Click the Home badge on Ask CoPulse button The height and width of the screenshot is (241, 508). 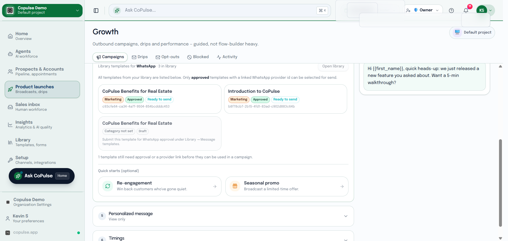[62, 176]
